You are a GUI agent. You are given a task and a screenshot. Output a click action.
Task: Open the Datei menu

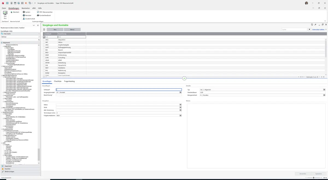[x=4, y=8]
